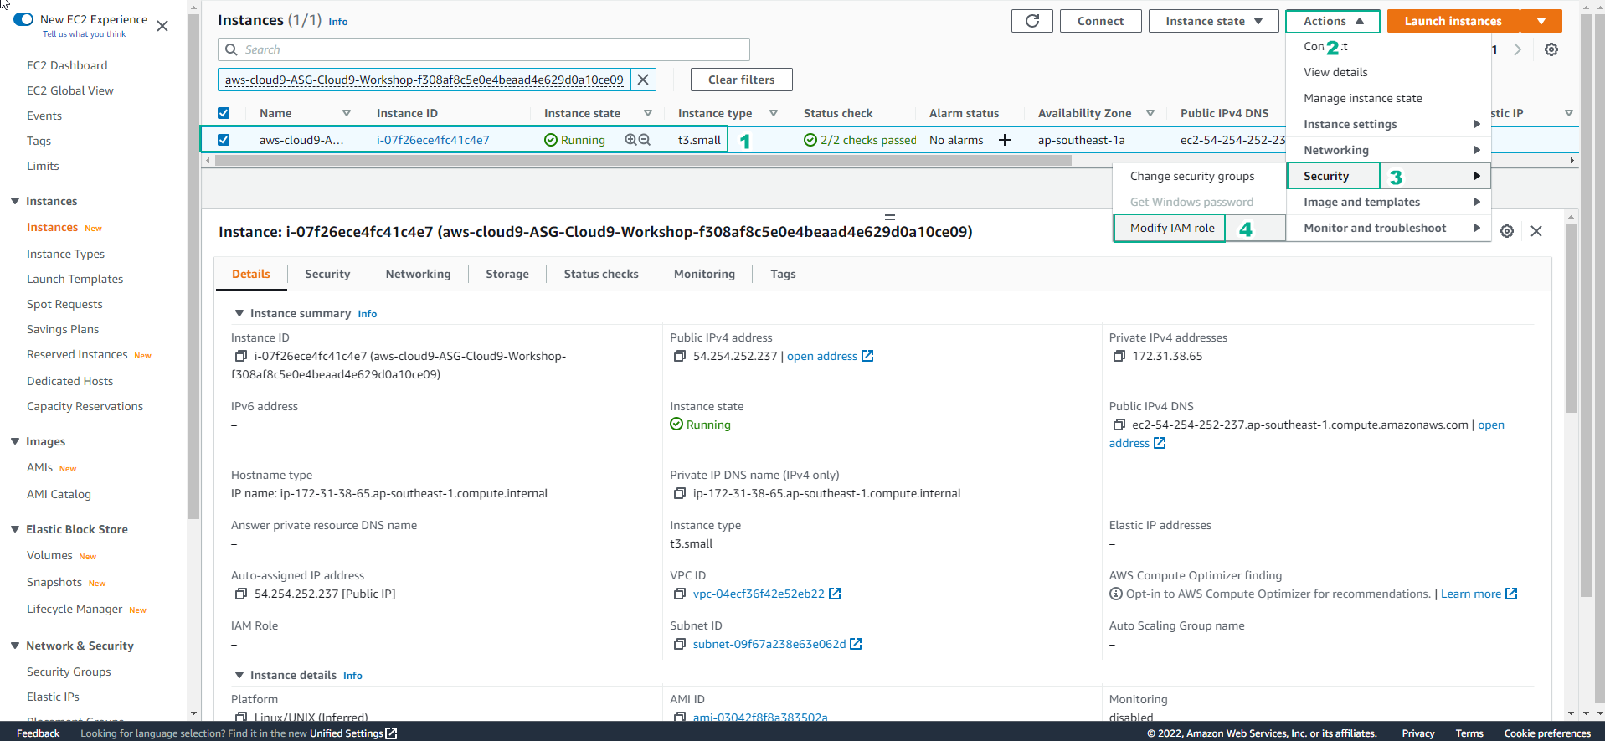The image size is (1605, 741).
Task: Copy the Instance ID in summary
Action: point(241,356)
